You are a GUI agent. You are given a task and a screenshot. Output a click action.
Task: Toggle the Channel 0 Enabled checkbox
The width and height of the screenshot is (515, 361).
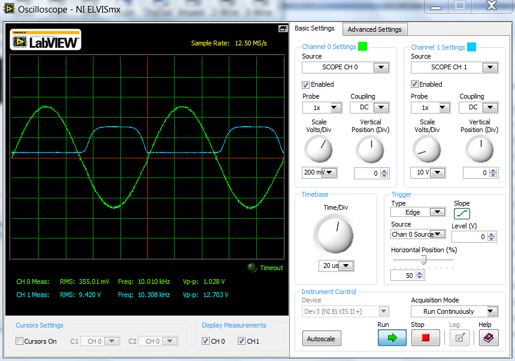click(x=306, y=85)
